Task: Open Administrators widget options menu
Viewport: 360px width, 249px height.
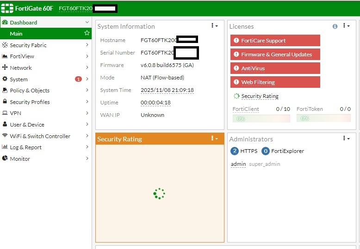Action: [x=346, y=138]
